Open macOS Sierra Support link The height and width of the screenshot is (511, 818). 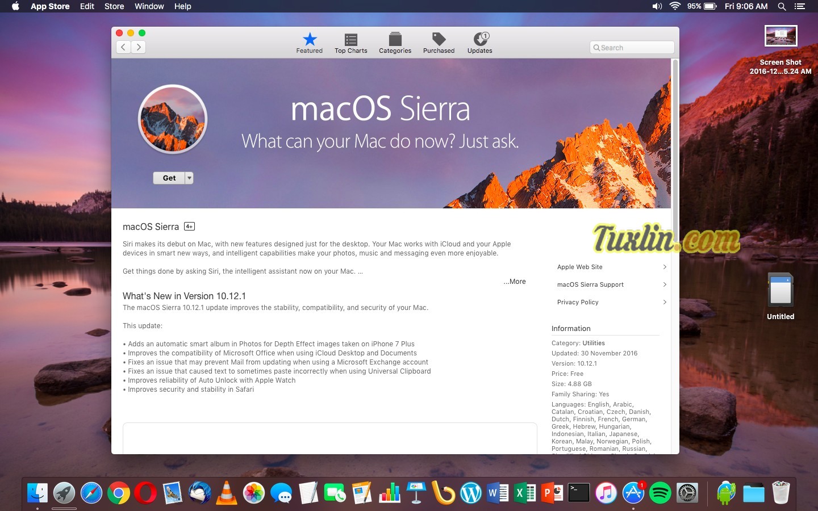[590, 284]
